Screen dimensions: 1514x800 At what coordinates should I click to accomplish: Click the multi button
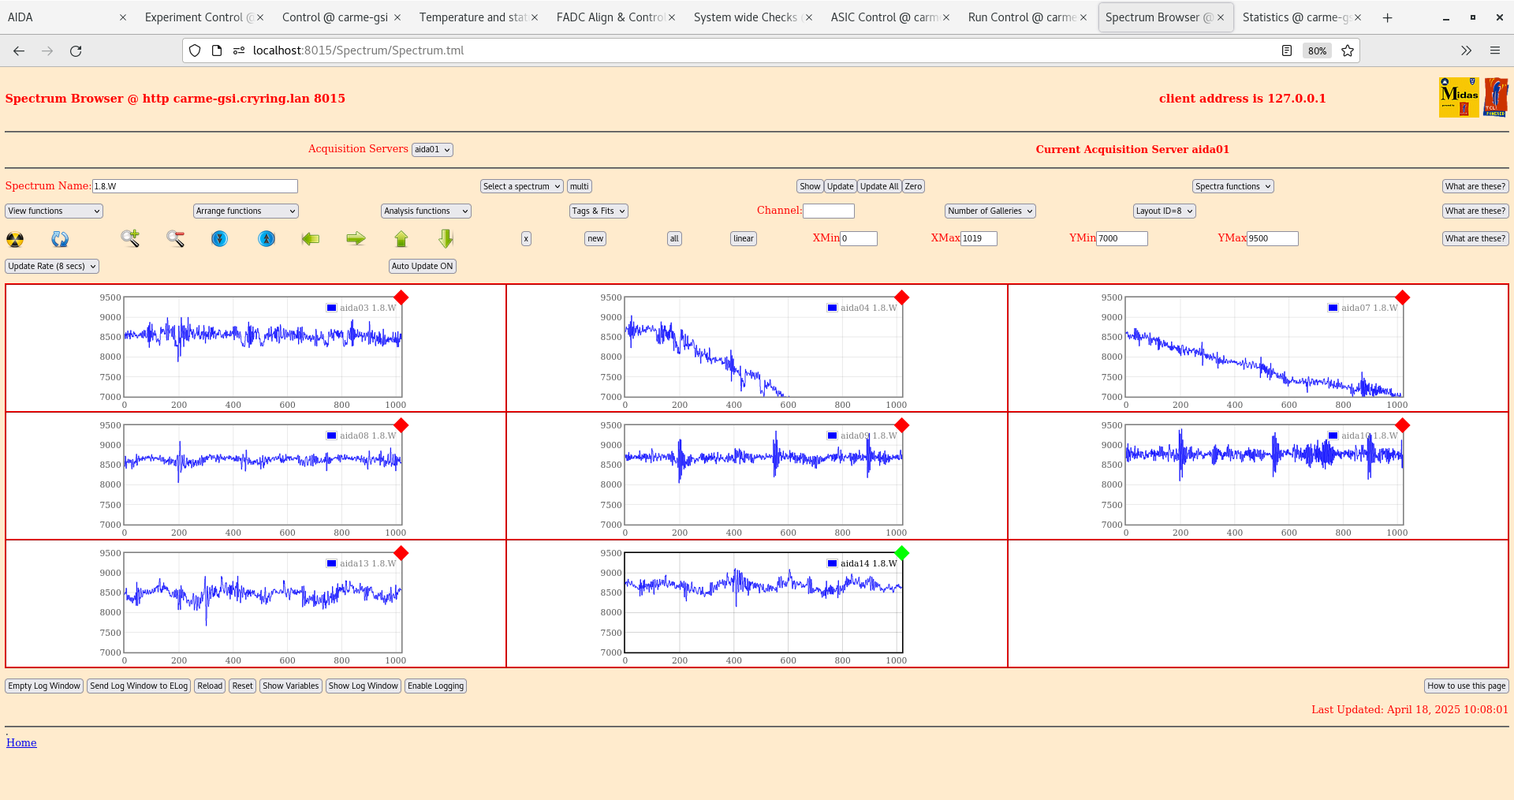point(580,186)
